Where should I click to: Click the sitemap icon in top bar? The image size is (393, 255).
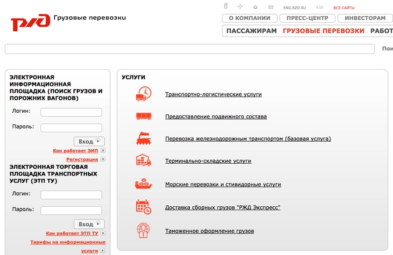pos(240,7)
